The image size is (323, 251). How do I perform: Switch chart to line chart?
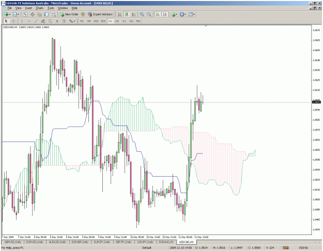coord(134,14)
